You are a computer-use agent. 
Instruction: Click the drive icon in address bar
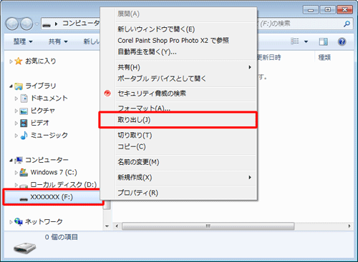(47, 24)
